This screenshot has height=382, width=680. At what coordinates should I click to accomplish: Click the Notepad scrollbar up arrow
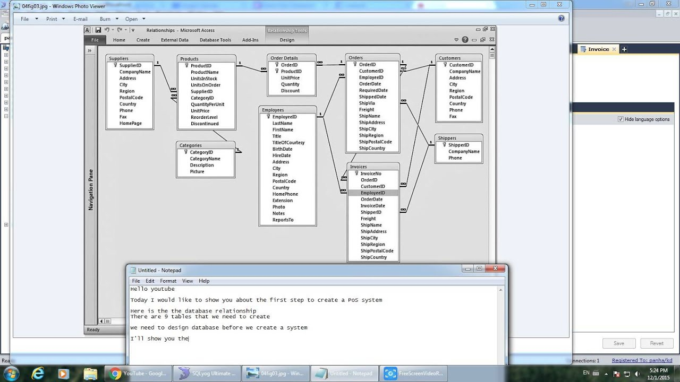(500, 289)
